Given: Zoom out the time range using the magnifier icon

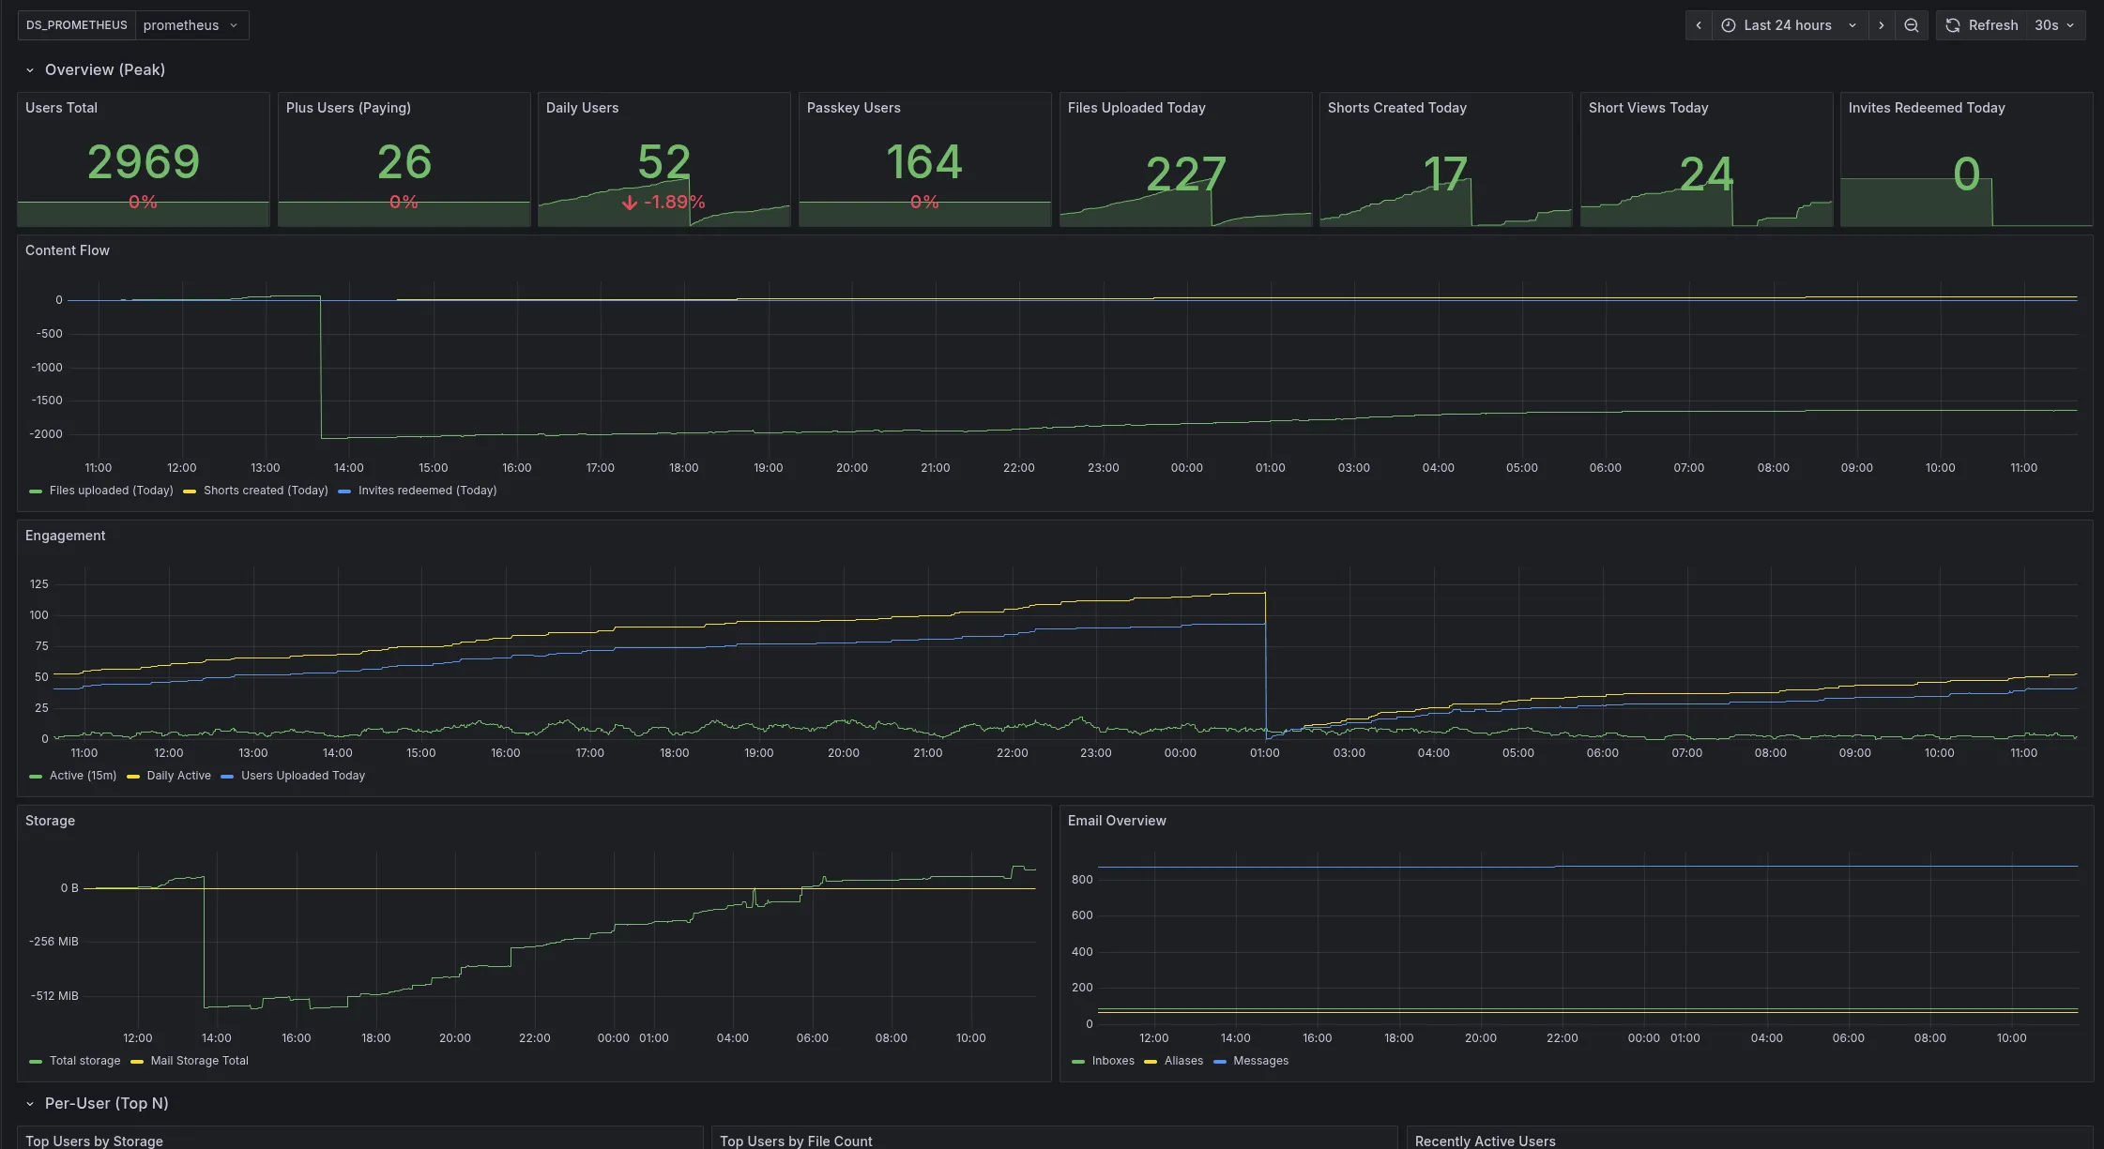Looking at the screenshot, I should click(1912, 25).
